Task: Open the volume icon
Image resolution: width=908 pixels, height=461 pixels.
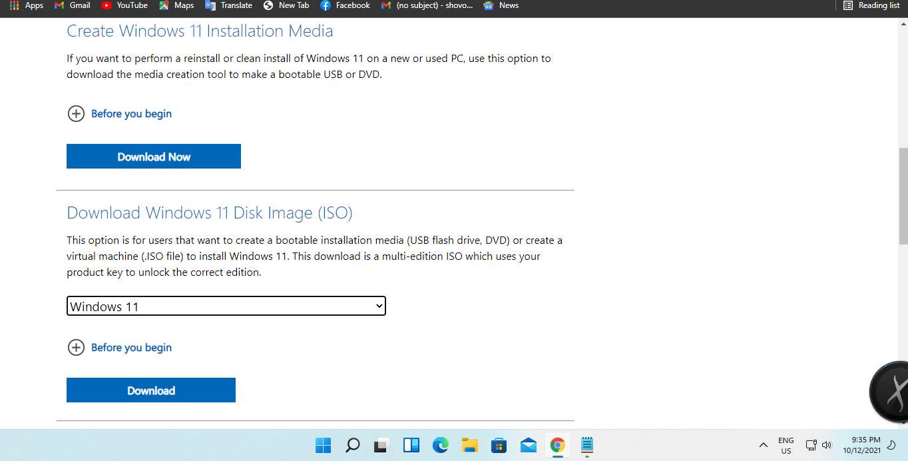Action: (x=827, y=445)
